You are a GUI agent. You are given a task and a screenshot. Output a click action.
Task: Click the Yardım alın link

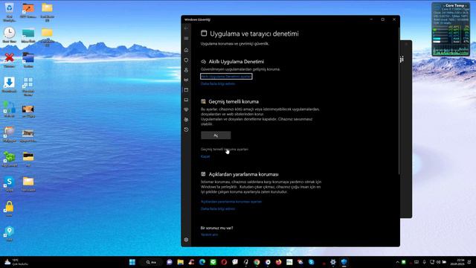209,234
